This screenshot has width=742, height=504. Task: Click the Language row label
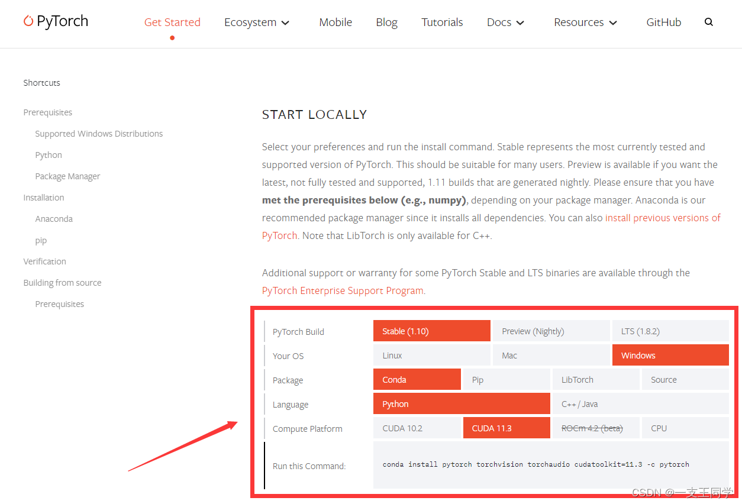click(x=291, y=405)
